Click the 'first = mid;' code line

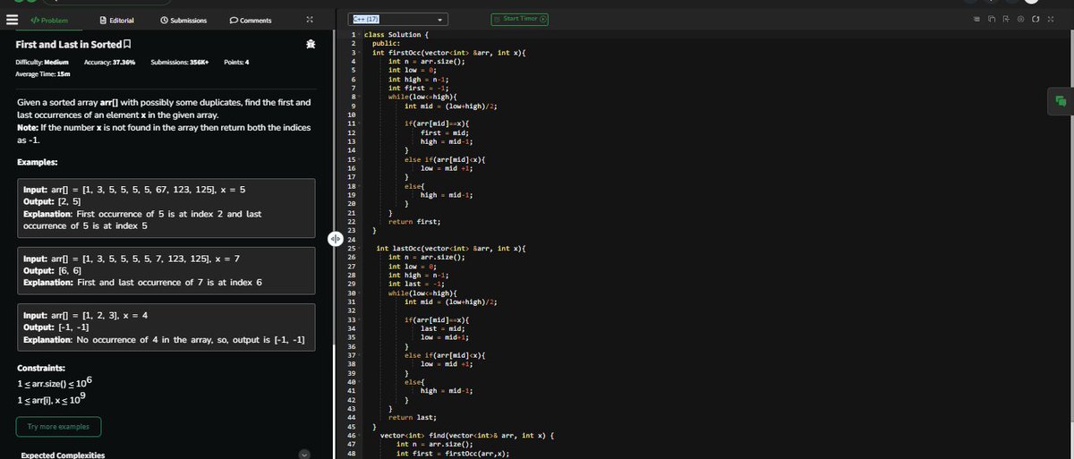click(x=443, y=132)
